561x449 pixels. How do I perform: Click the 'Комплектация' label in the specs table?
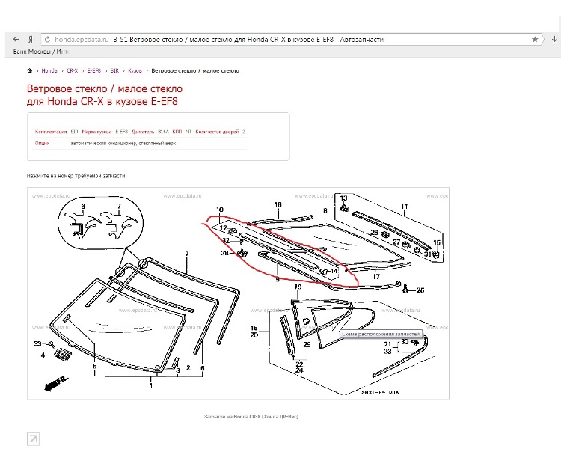click(51, 132)
